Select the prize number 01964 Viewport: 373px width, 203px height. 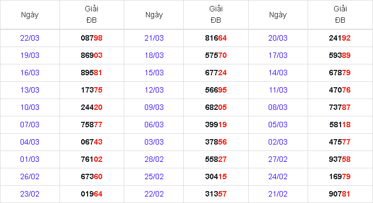click(x=91, y=194)
